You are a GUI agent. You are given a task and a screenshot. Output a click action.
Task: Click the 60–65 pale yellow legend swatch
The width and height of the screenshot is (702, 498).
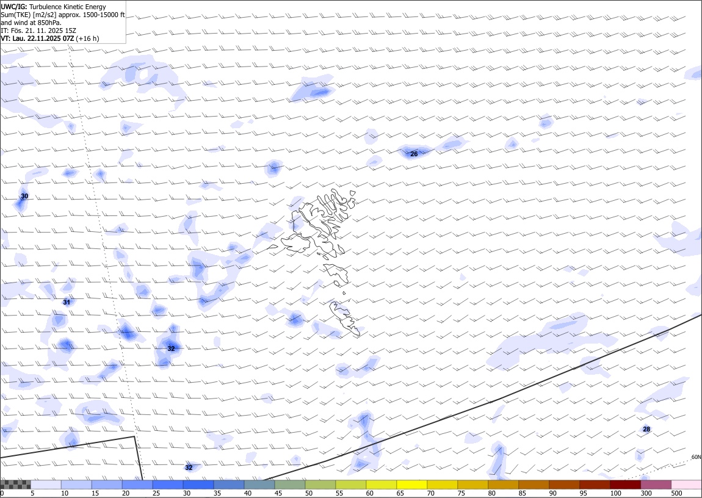(381, 485)
